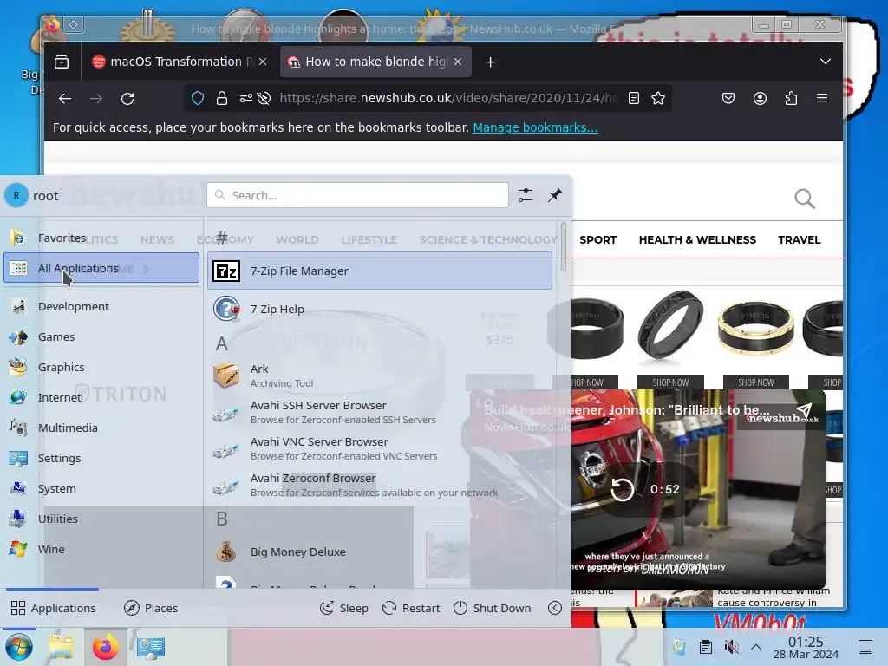Replay the video with circular arrow

point(622,489)
